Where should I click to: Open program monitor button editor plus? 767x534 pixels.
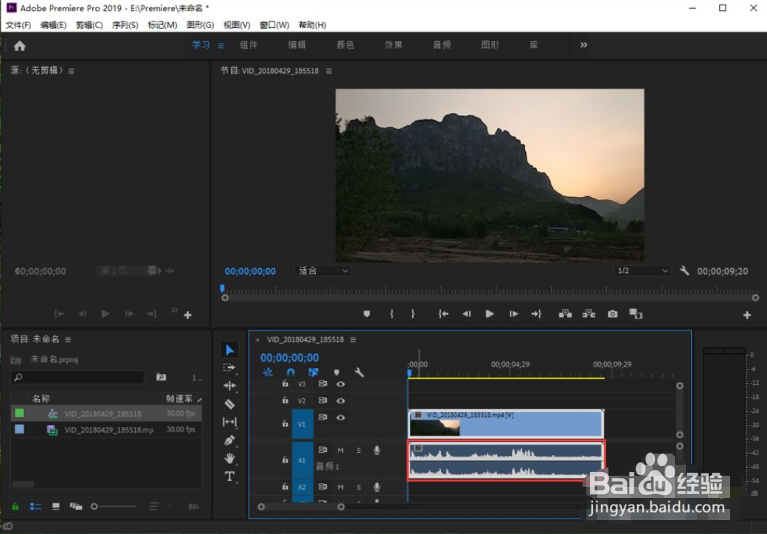coord(747,316)
